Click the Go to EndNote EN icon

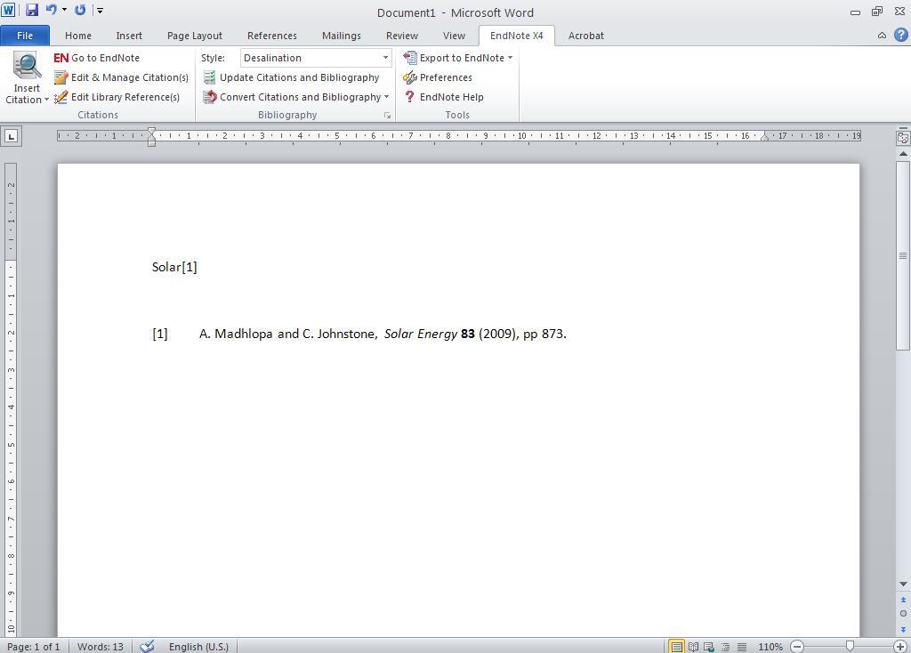pyautogui.click(x=61, y=58)
